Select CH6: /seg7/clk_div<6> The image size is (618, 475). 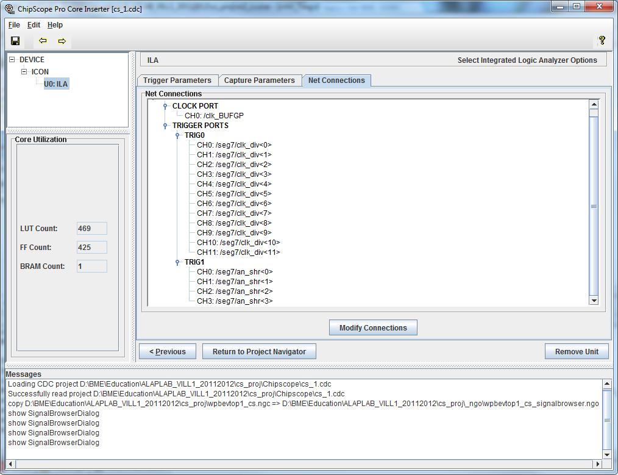point(234,204)
